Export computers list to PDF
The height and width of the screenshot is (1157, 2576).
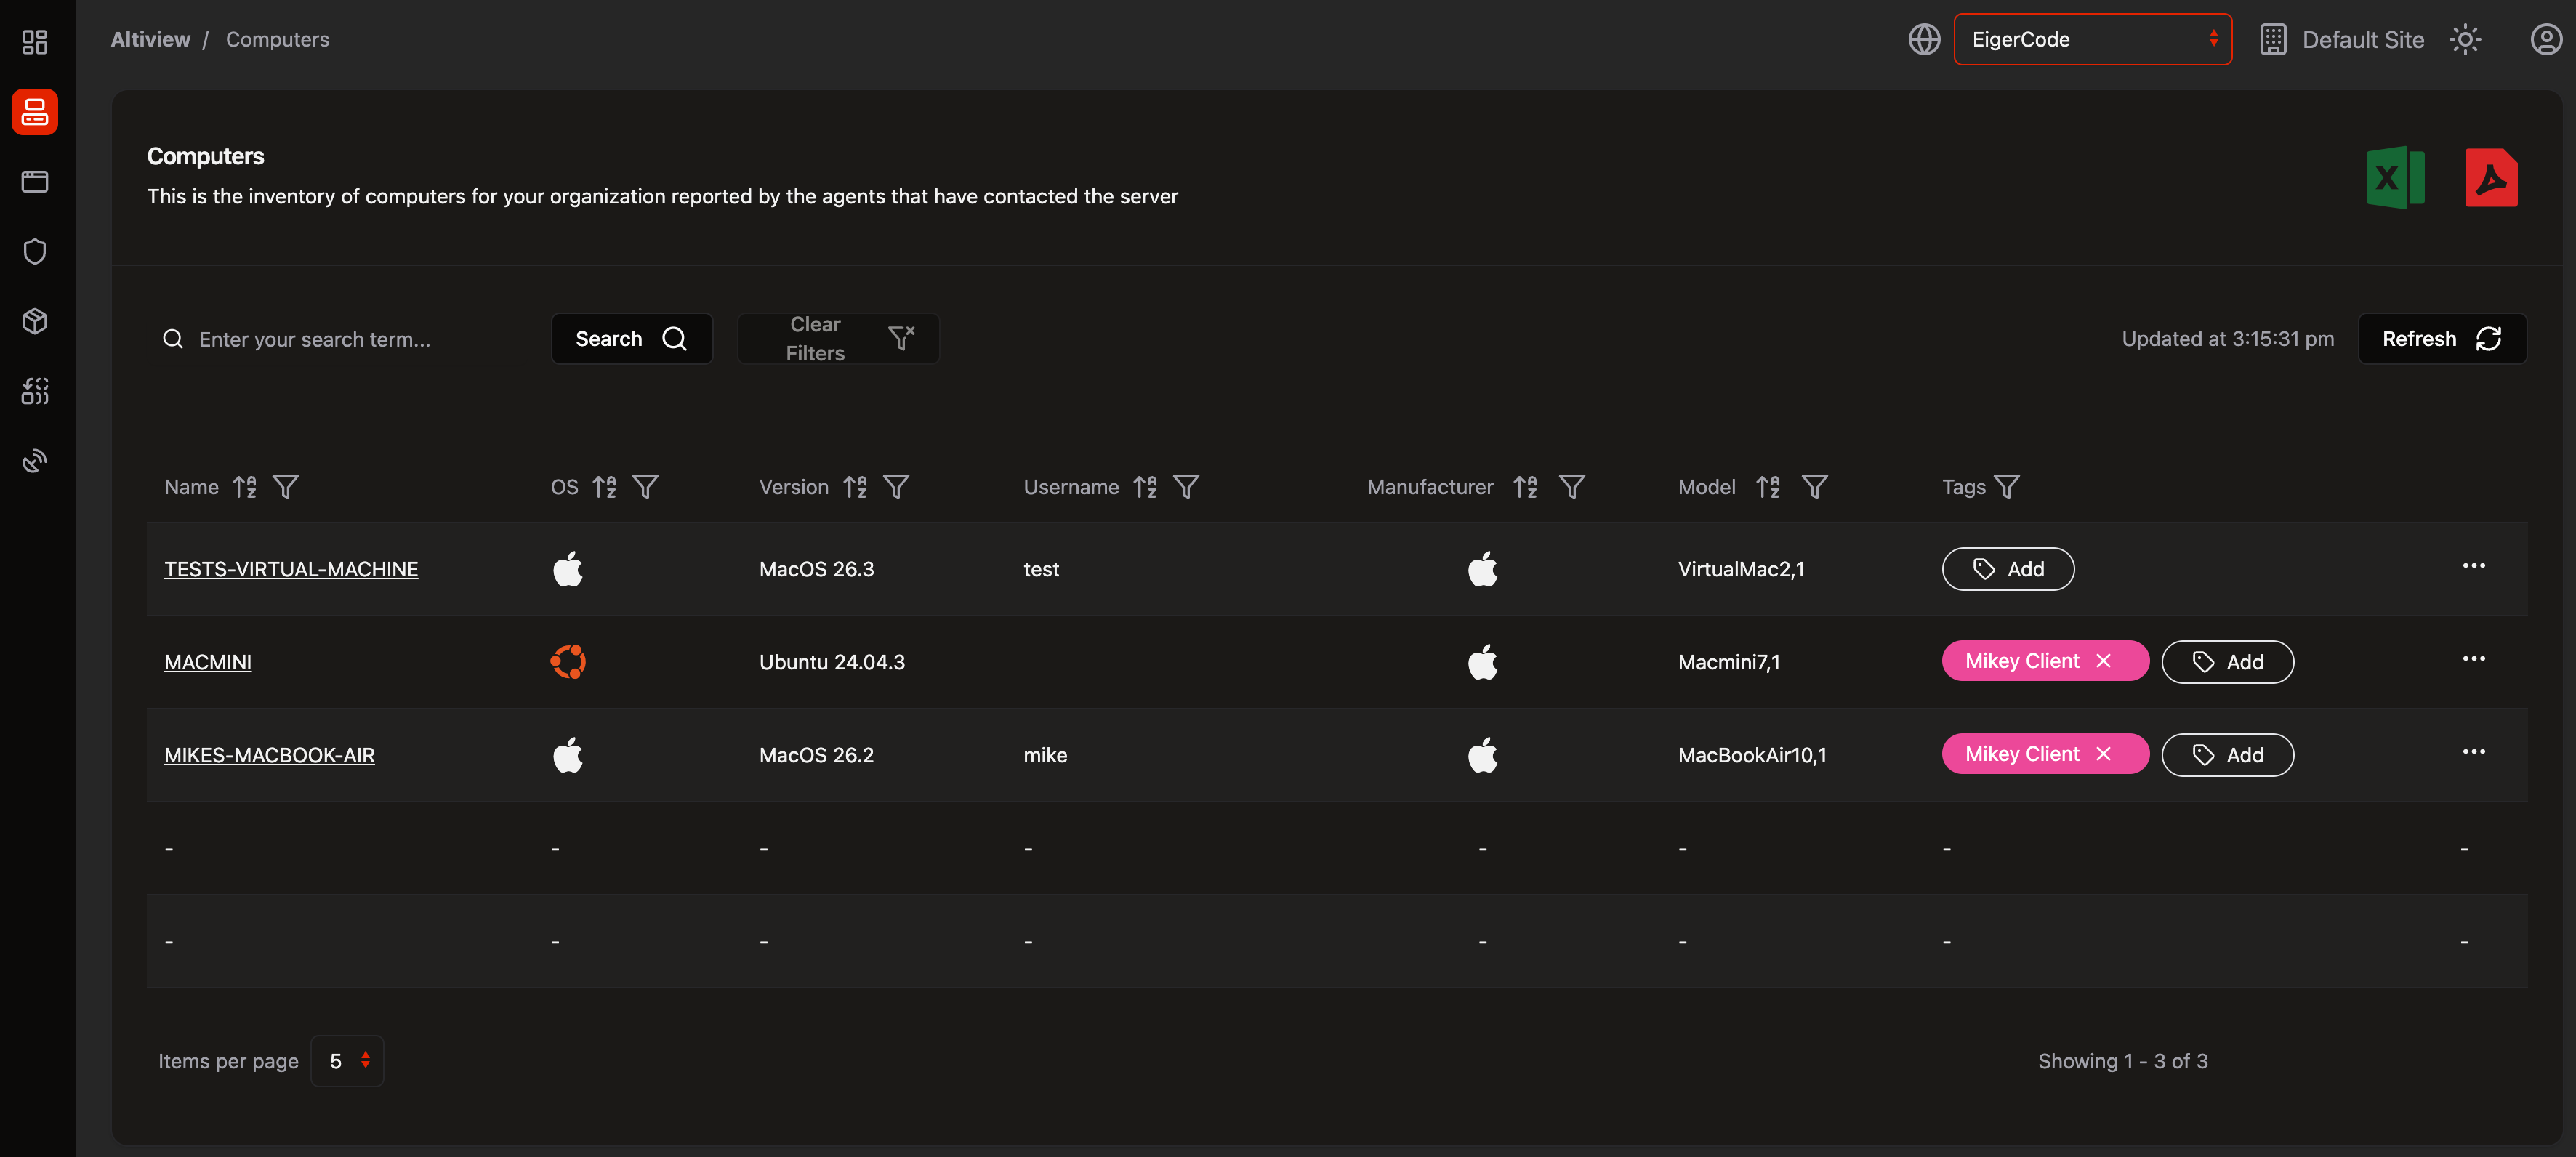coord(2490,178)
